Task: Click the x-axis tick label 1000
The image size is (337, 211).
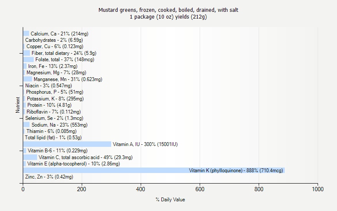Action: pyautogui.click(x=318, y=189)
